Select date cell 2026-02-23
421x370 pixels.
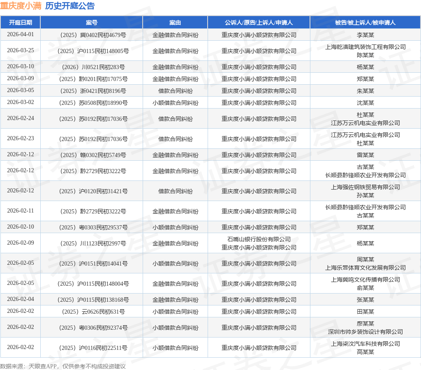[x=21, y=138]
